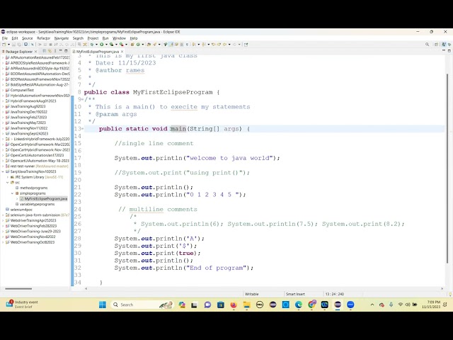Open the Source menu
Image resolution: width=453 pixels, height=340 pixels.
point(28,38)
